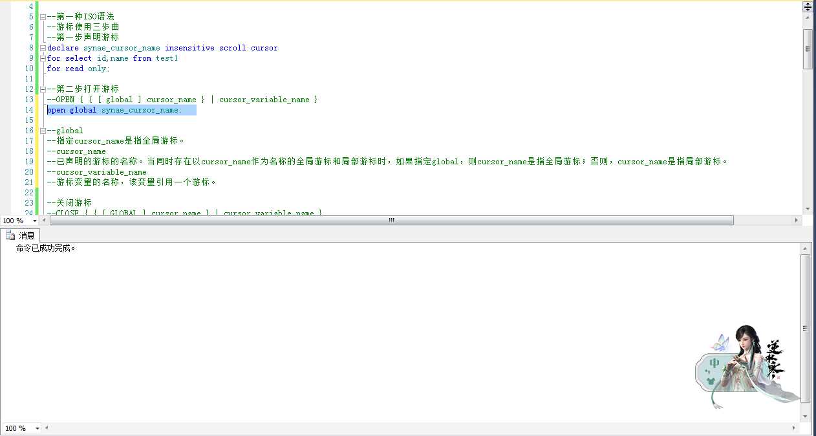Viewport: 816px width, 436px height.
Task: Click the punctuation mode icon below 中
Action: click(706, 371)
